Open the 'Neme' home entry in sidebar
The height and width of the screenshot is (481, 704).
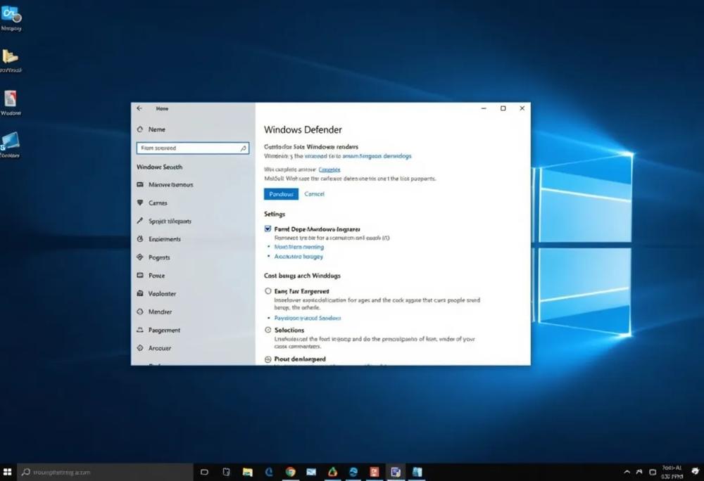click(151, 129)
